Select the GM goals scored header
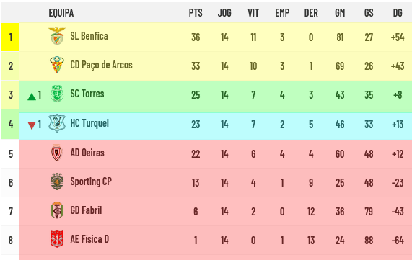The height and width of the screenshot is (260, 412). pos(340,12)
